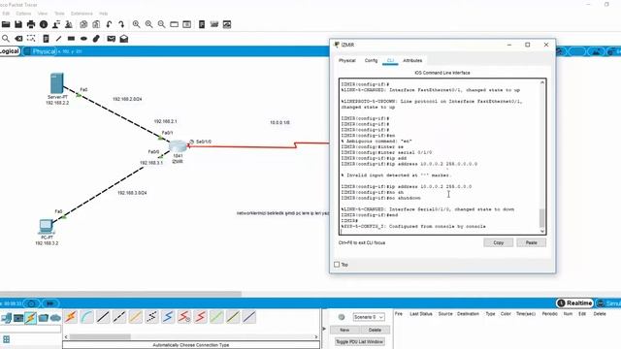Select the Inspect magnifier tool

6,39
